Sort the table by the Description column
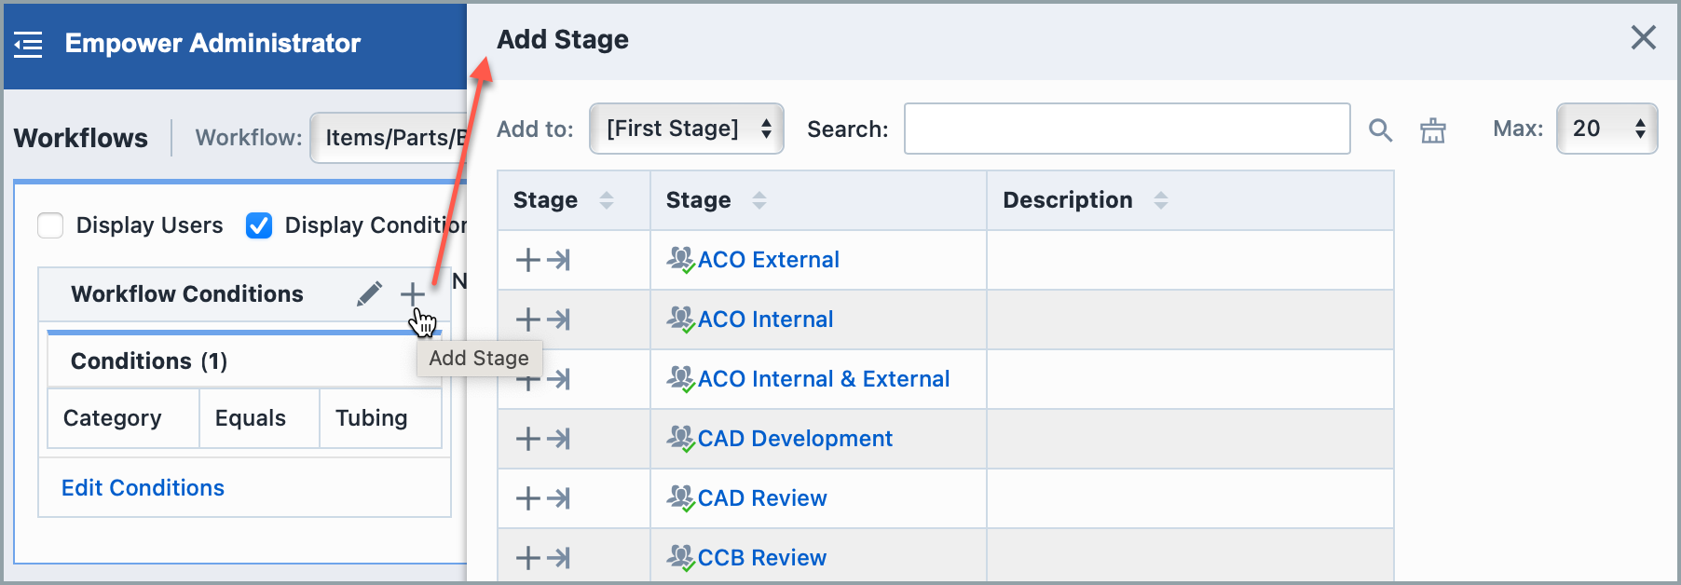1681x585 pixels. (x=1160, y=200)
